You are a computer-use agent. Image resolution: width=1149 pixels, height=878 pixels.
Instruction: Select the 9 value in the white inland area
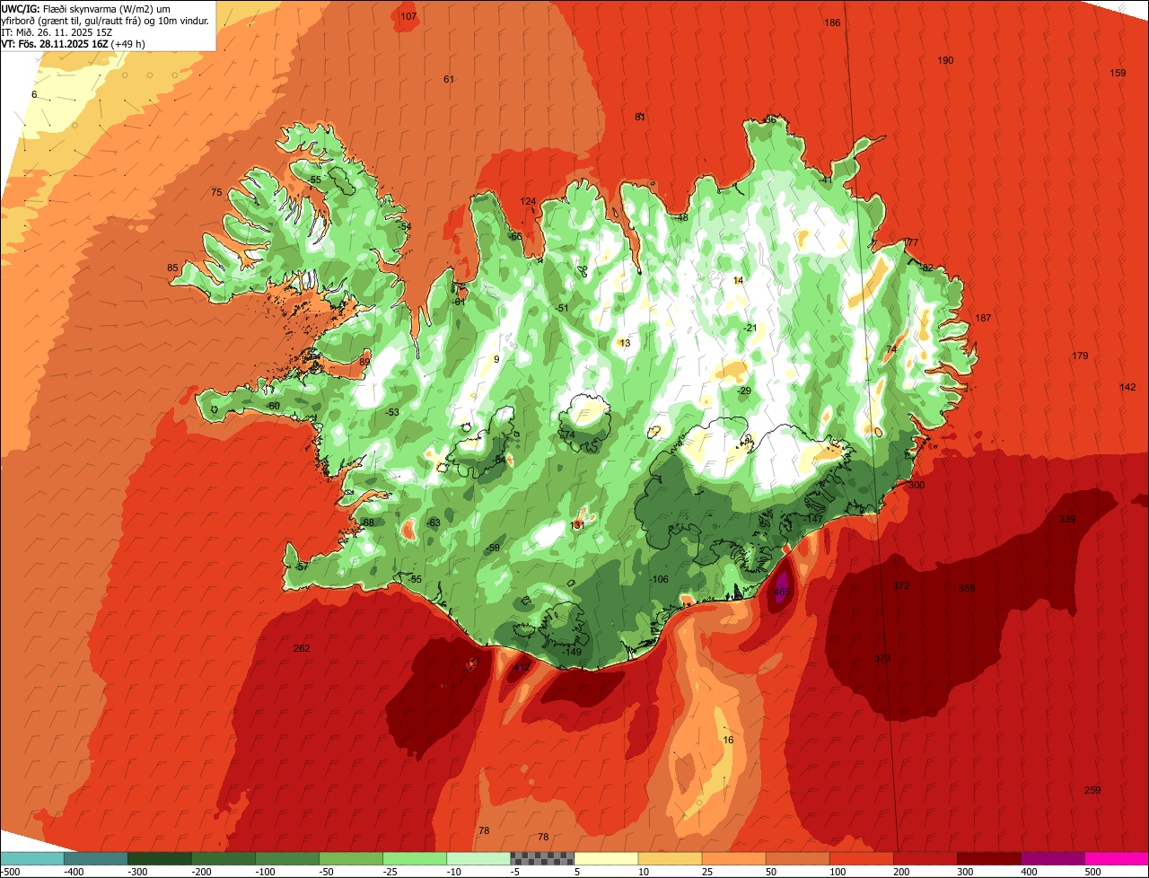coord(496,359)
